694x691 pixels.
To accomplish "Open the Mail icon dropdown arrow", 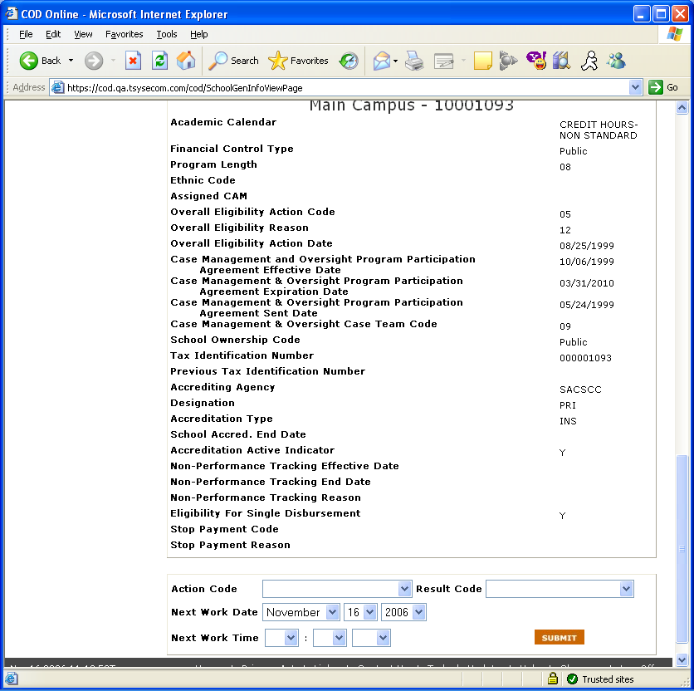I will [x=395, y=61].
